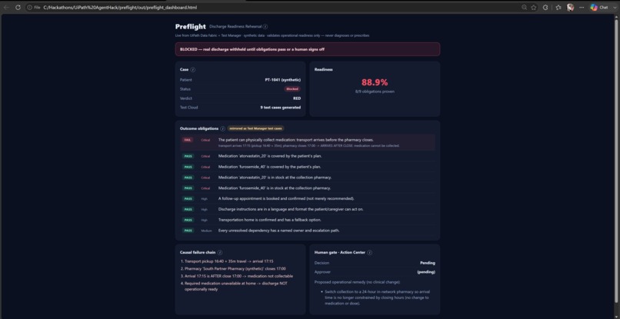Click the Approver value (pending)
Screen dimensions: 620x319
pyautogui.click(x=426, y=272)
